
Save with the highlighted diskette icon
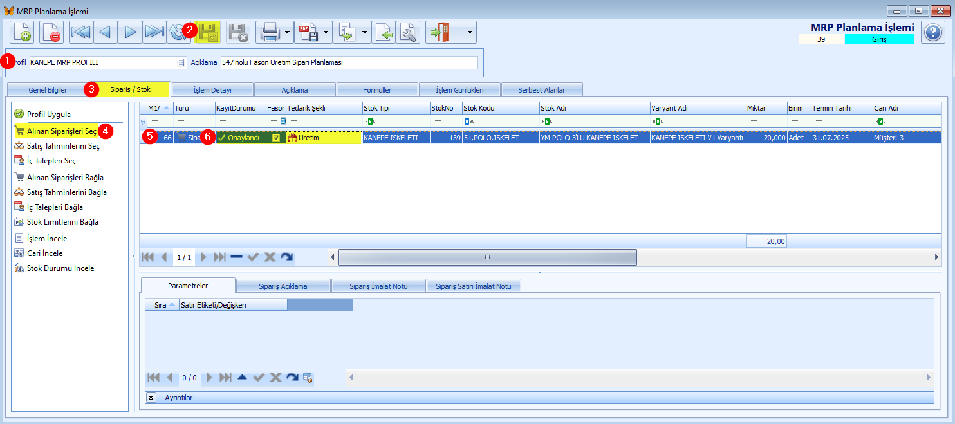209,32
